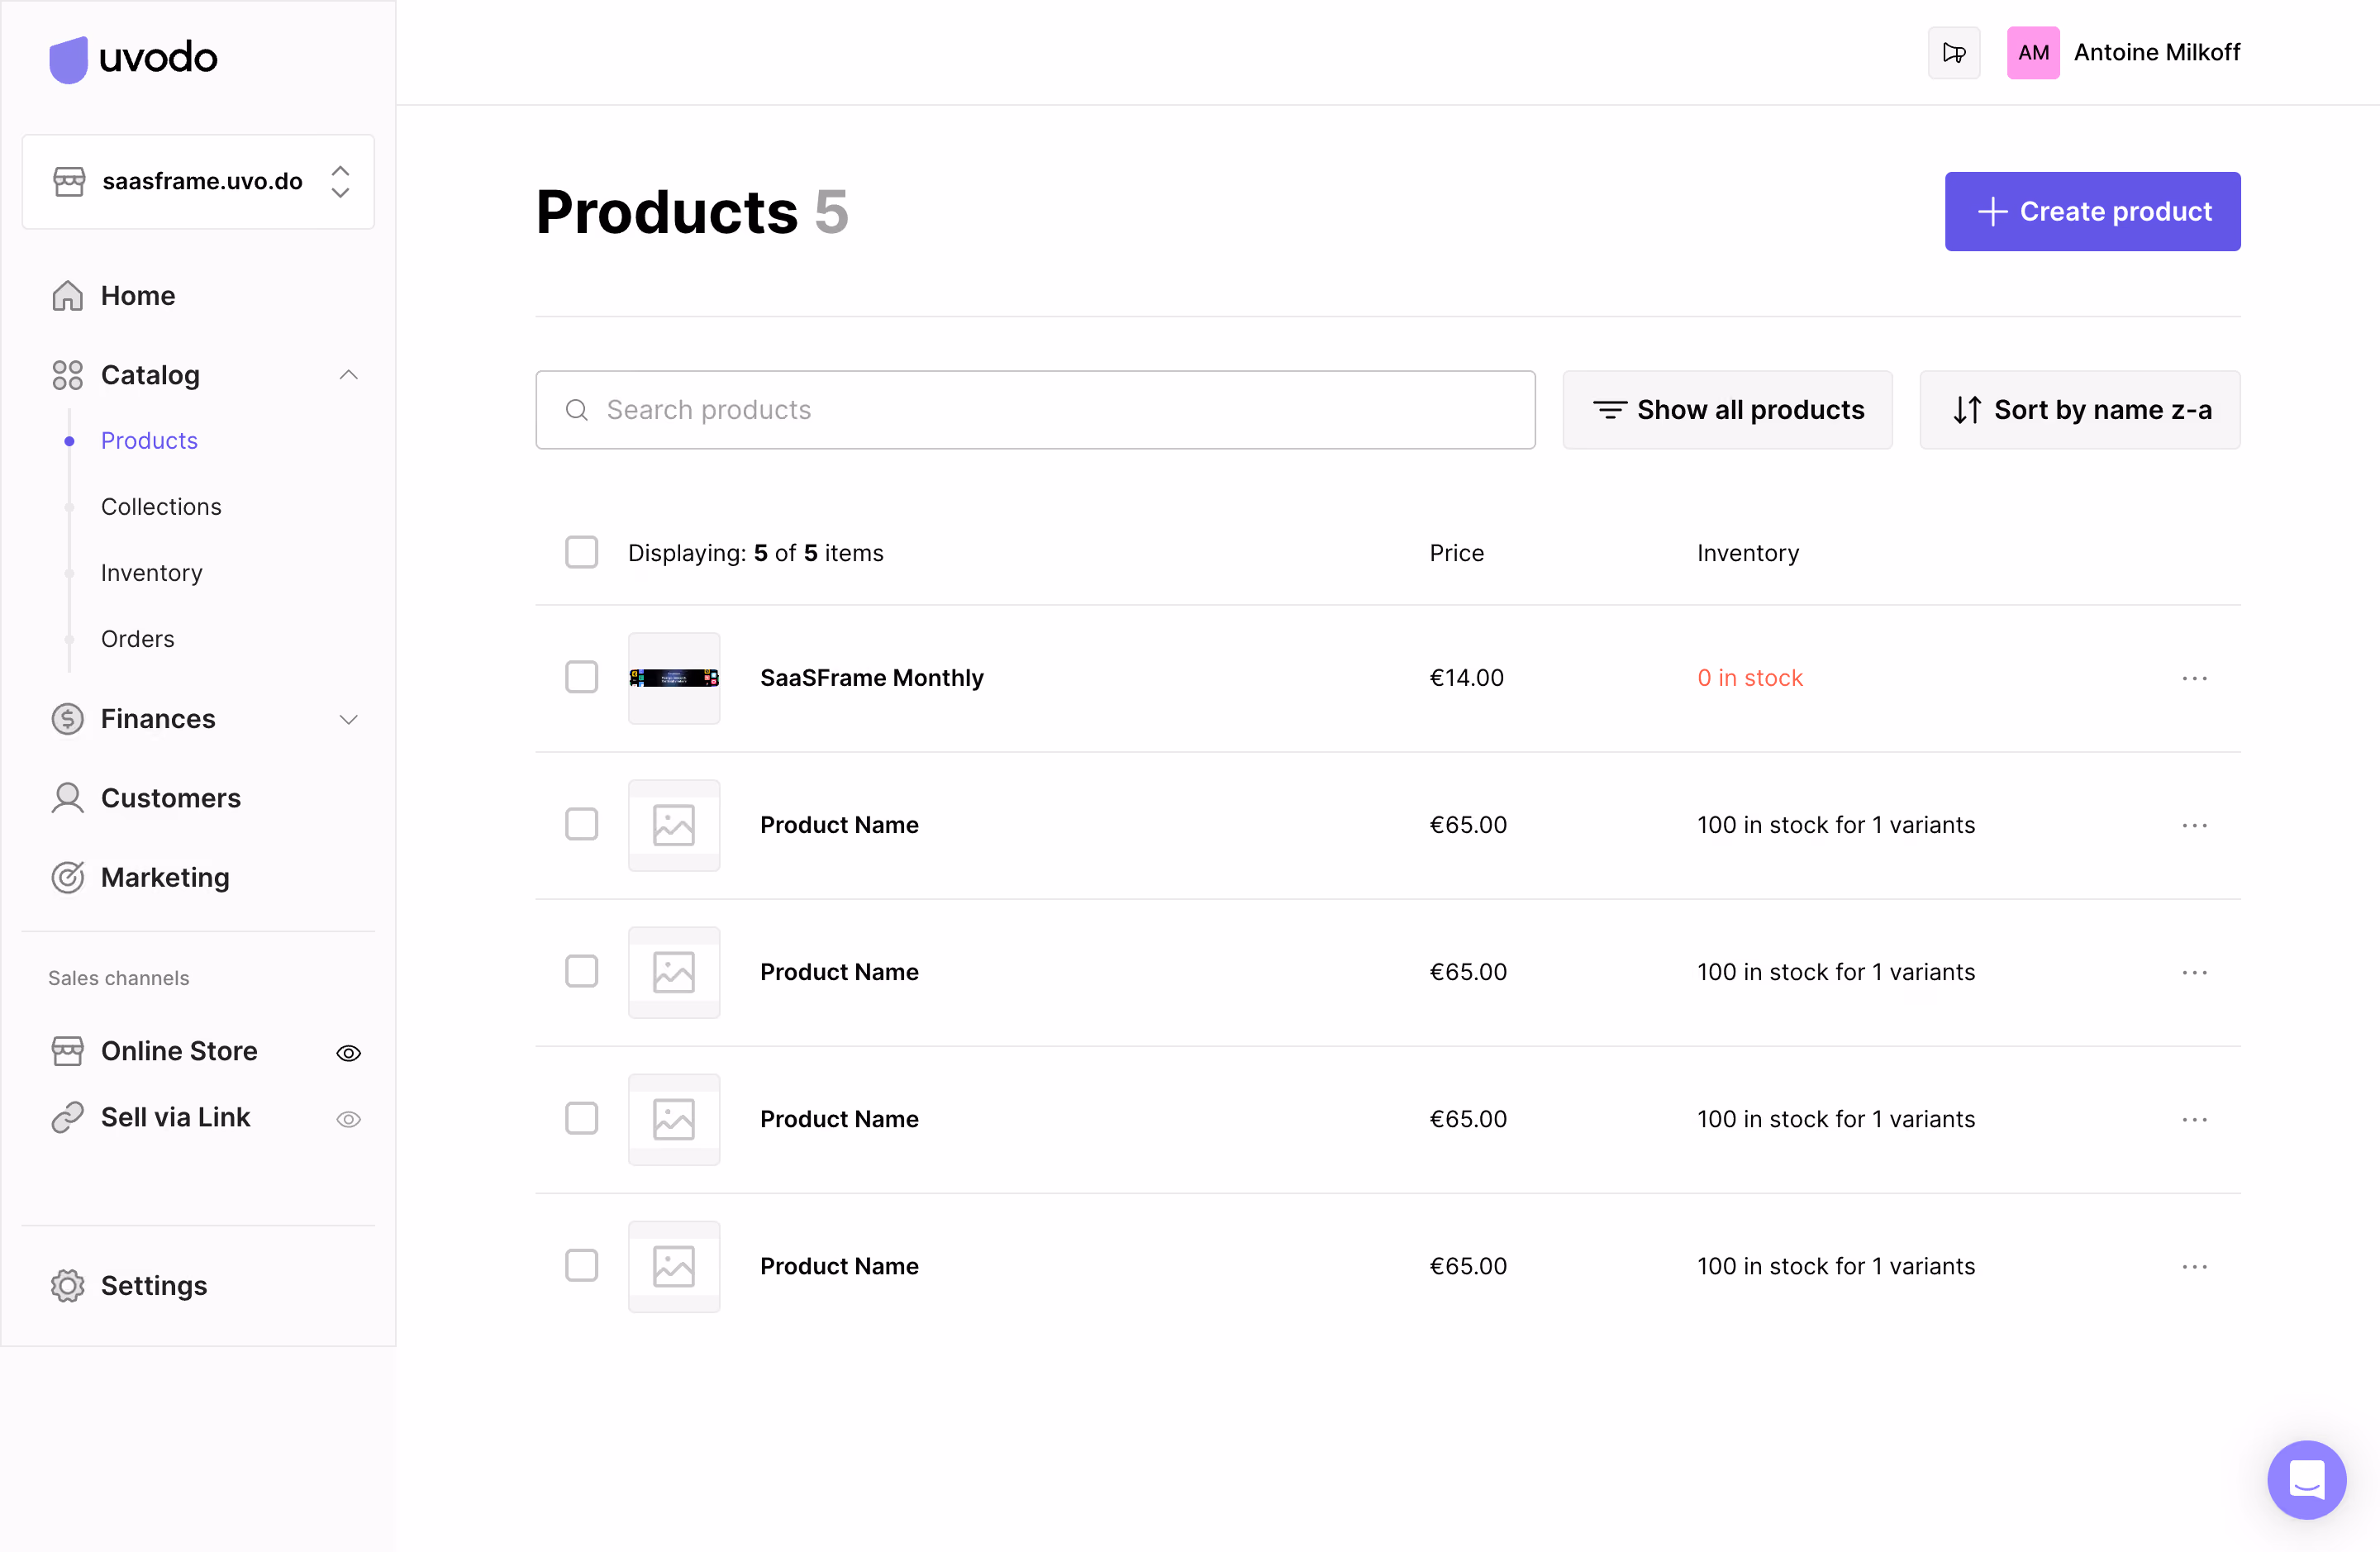Click the search magnifier icon
Image resolution: width=2380 pixels, height=1552 pixels.
(x=577, y=410)
